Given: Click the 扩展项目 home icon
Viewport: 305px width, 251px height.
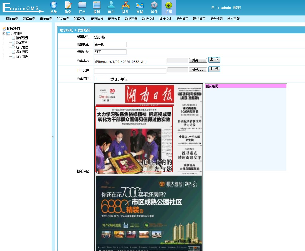Looking at the screenshot, I should coord(4,29).
